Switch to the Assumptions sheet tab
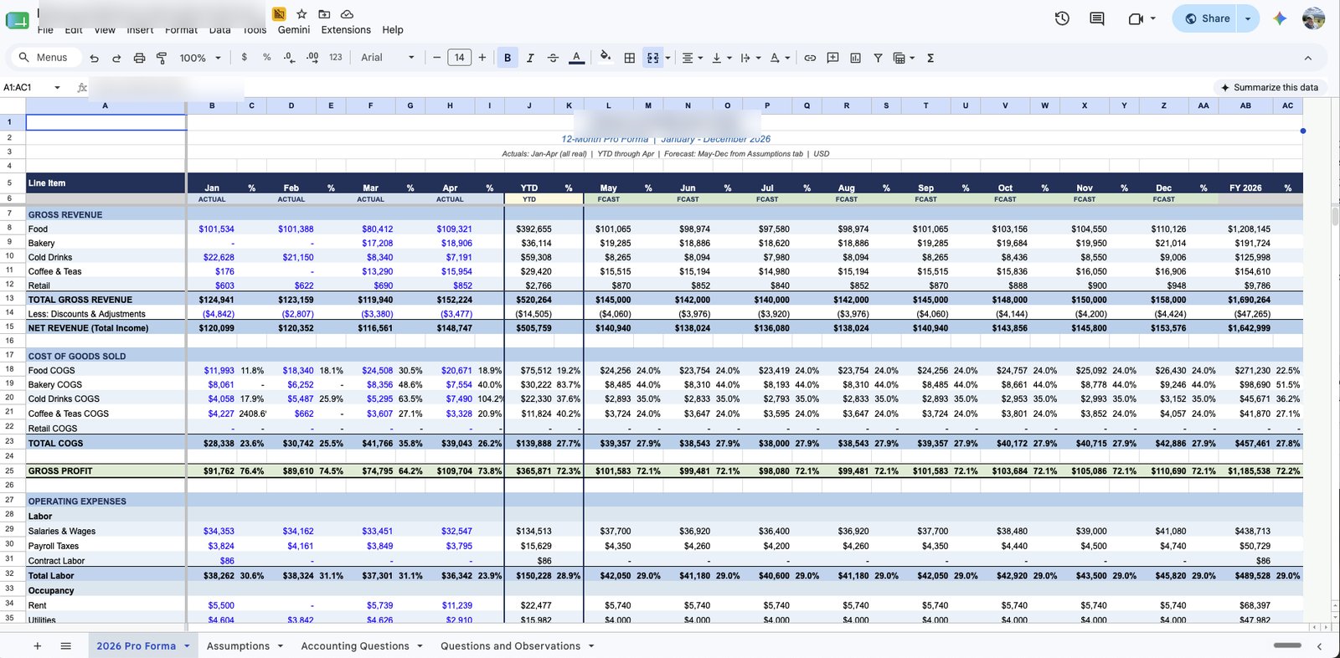 click(x=238, y=645)
